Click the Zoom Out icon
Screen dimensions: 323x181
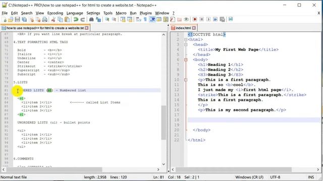point(114,20)
